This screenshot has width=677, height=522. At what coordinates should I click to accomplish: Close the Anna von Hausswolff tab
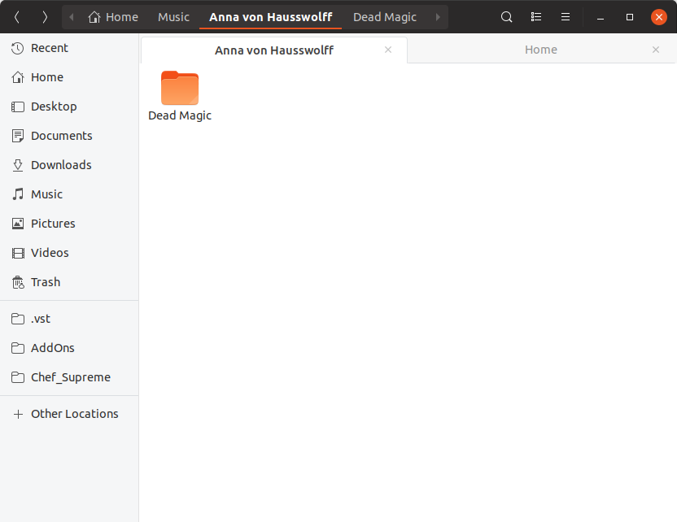click(x=388, y=50)
